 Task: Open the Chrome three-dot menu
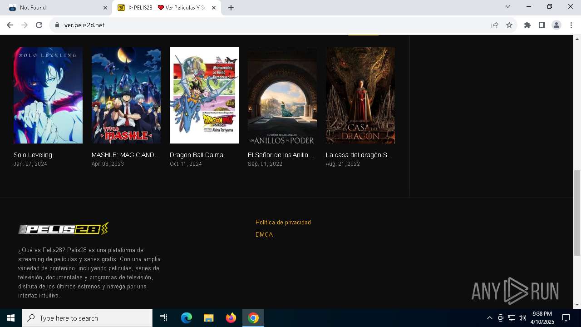click(571, 25)
